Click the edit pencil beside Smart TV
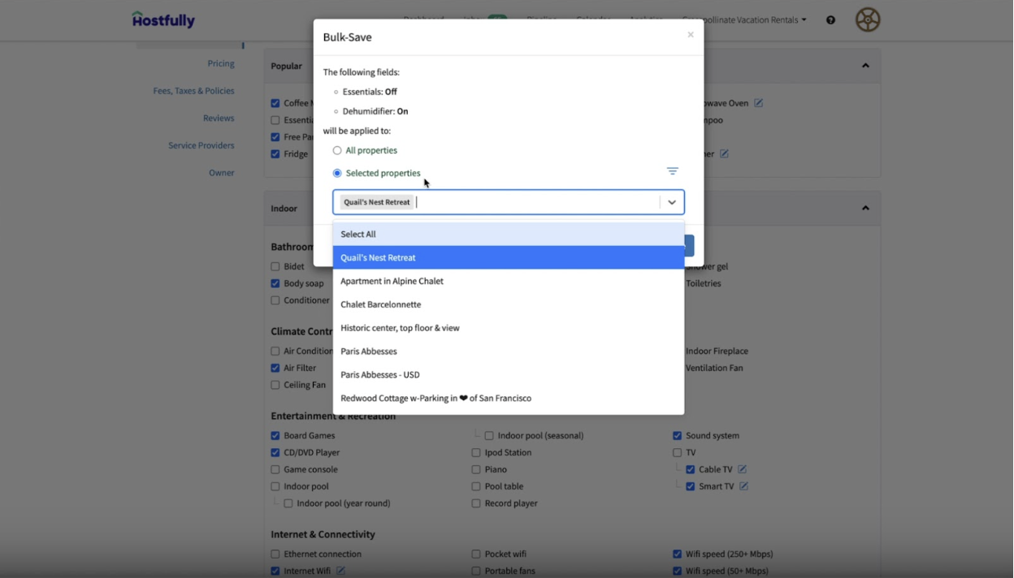The image size is (1014, 578). click(x=743, y=485)
